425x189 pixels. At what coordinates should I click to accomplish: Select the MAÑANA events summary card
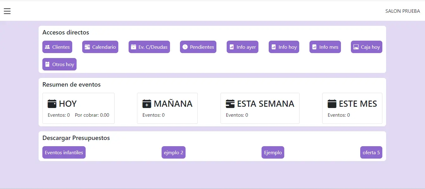pos(167,108)
